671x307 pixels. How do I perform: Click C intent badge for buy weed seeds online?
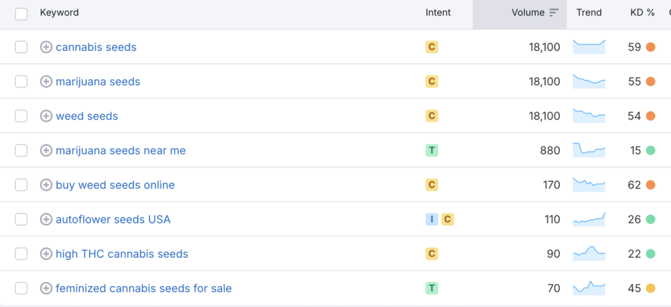tap(432, 185)
